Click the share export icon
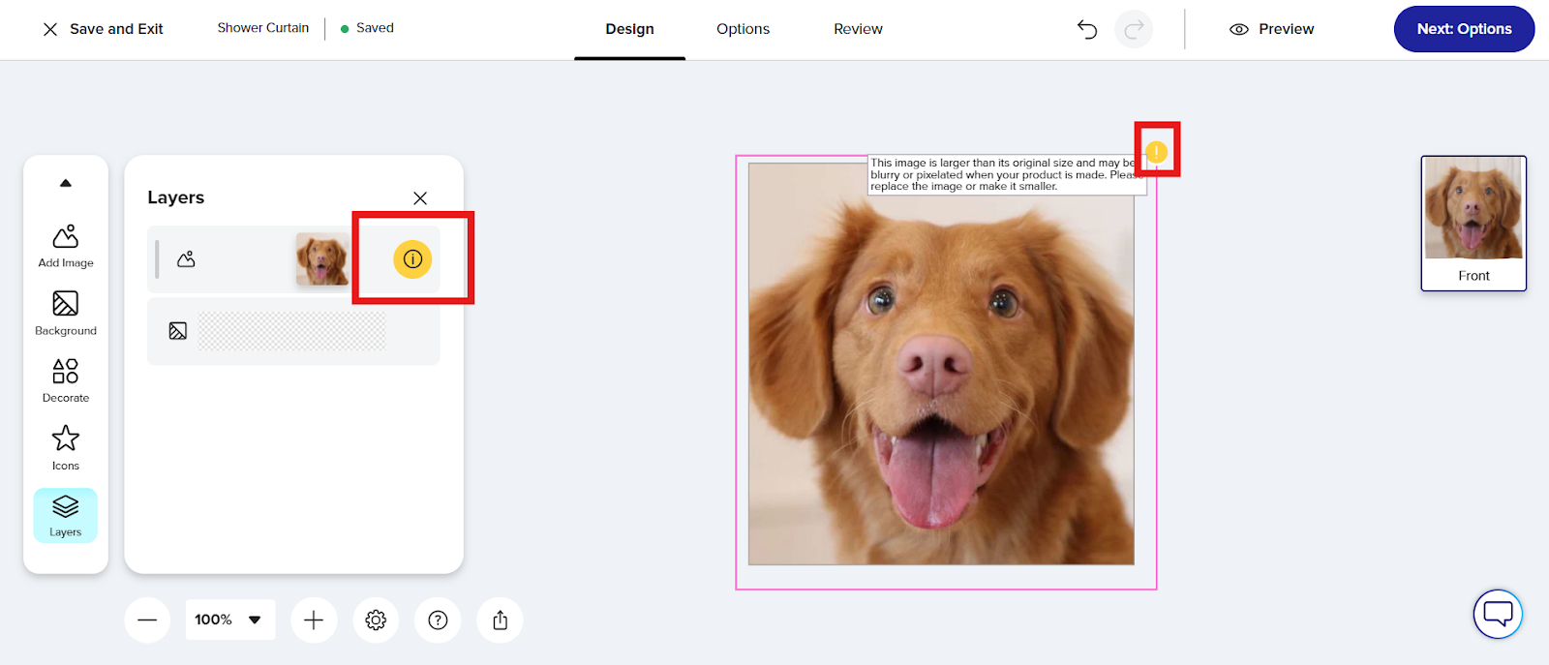The height and width of the screenshot is (665, 1549). pos(500,620)
